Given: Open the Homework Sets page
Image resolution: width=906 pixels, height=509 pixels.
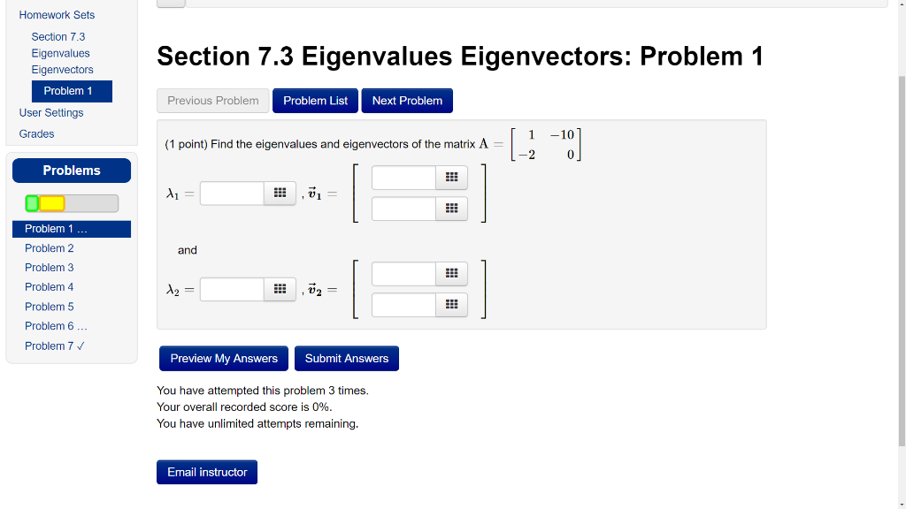Looking at the screenshot, I should (57, 14).
